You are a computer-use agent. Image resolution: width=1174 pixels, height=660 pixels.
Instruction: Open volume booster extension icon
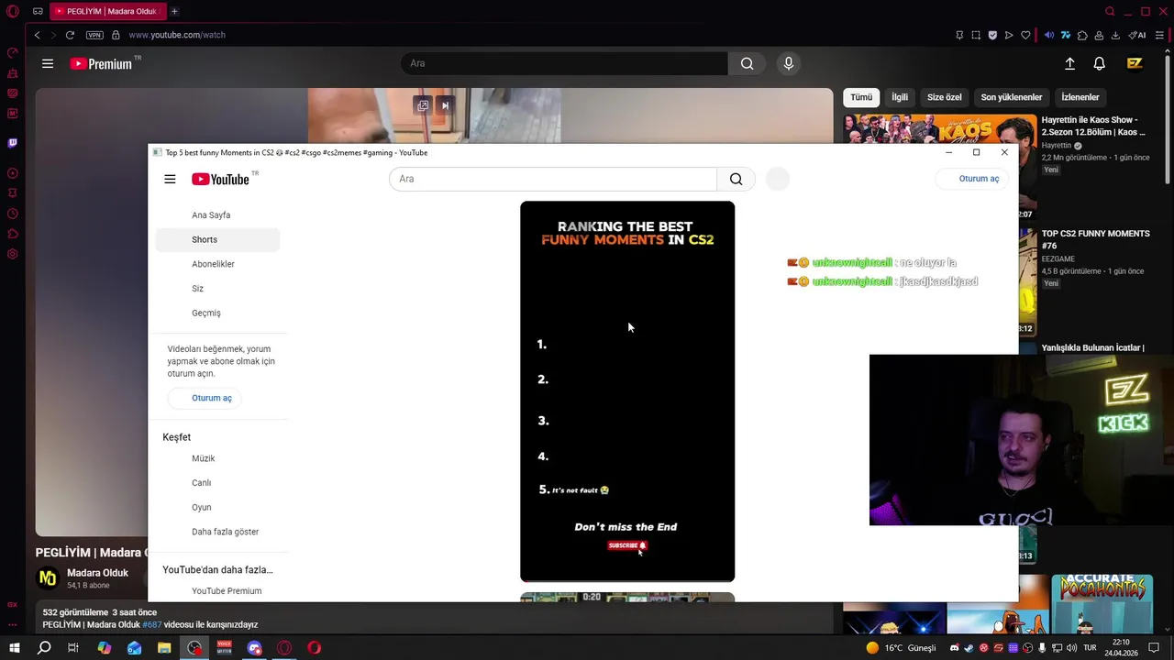pyautogui.click(x=1049, y=35)
